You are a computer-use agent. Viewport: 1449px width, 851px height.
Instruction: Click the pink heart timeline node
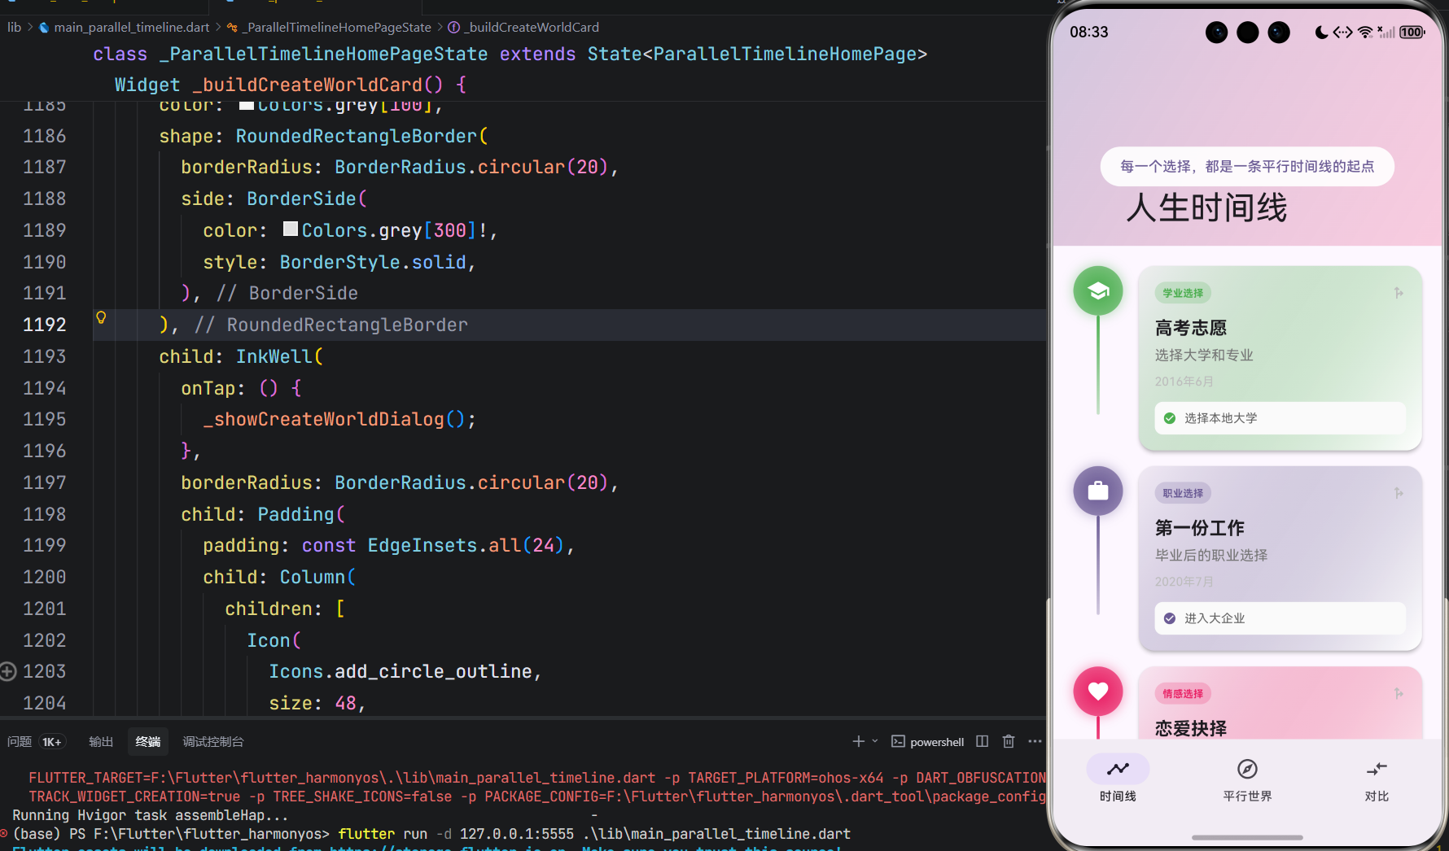click(x=1098, y=692)
